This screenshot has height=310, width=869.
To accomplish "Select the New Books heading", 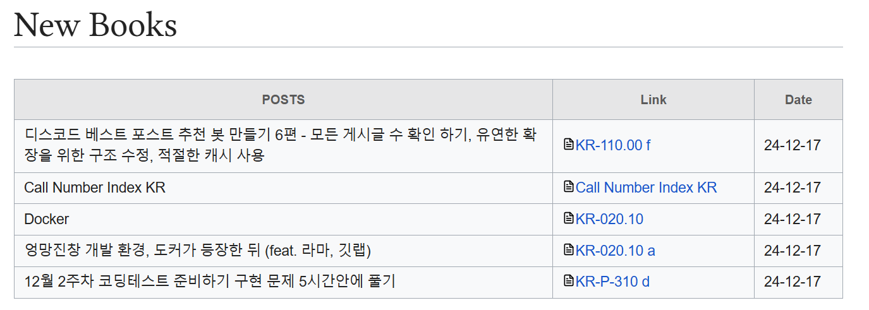I will [x=95, y=25].
